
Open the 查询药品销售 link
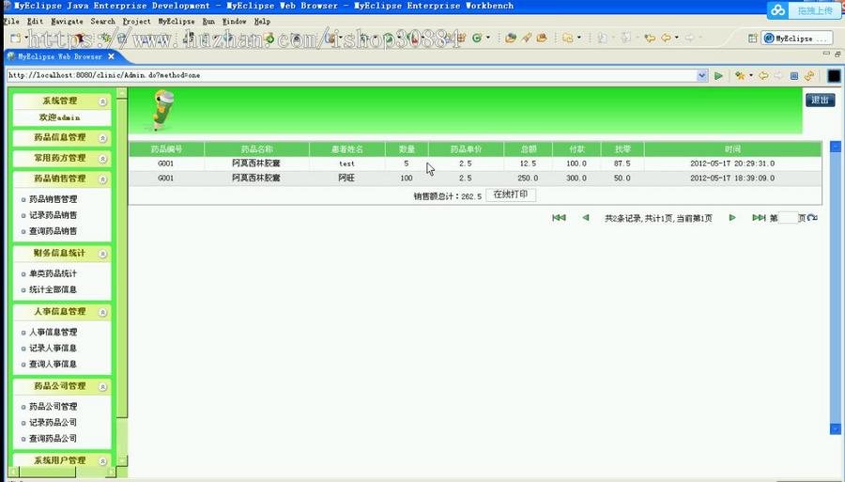click(53, 231)
